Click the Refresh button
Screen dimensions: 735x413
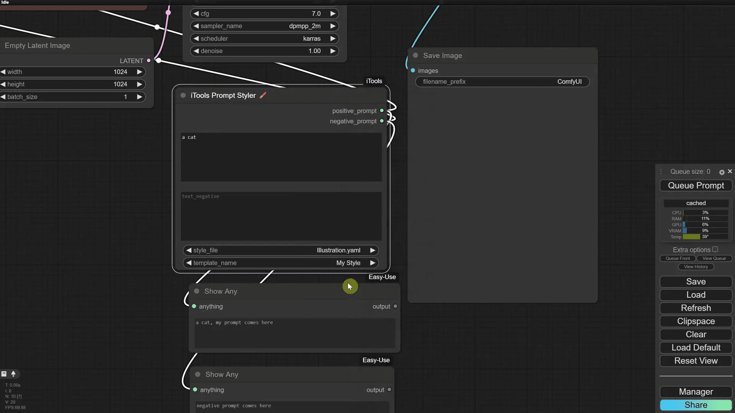pos(696,308)
